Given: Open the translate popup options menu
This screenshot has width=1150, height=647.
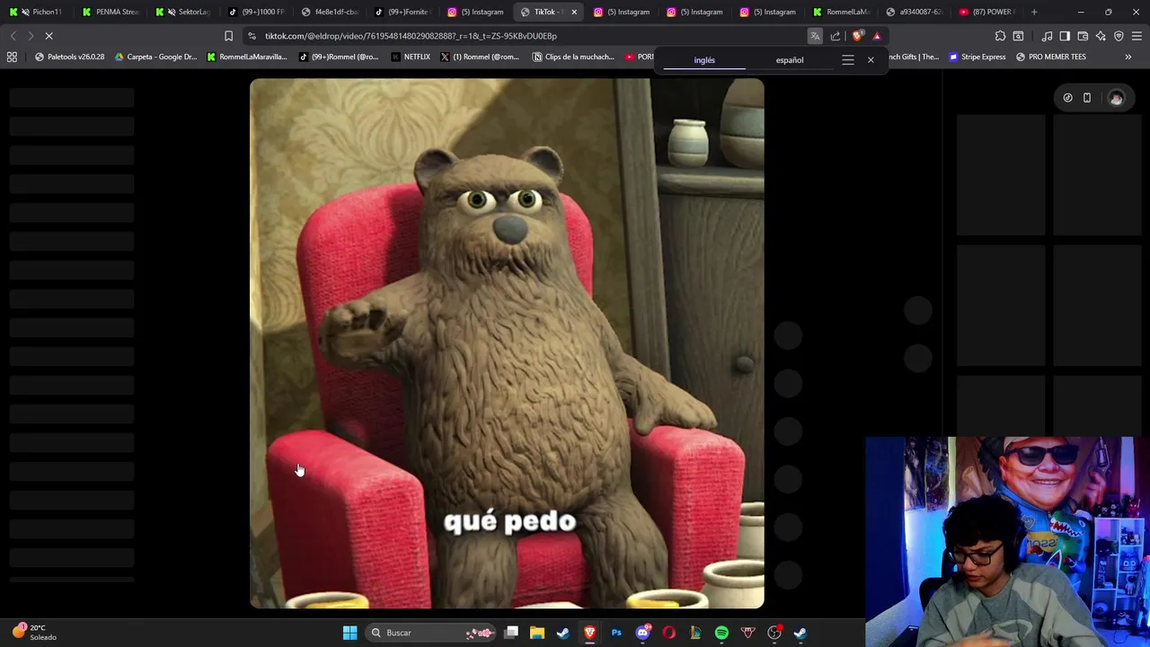Looking at the screenshot, I should click(x=848, y=60).
